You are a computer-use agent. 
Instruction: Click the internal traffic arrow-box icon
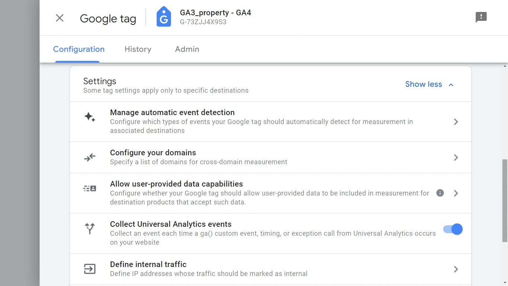point(90,269)
